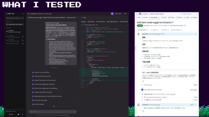Click step icon for Install next-themes dependency
Image resolution: width=209 pixels, height=117 pixels.
[33, 73]
